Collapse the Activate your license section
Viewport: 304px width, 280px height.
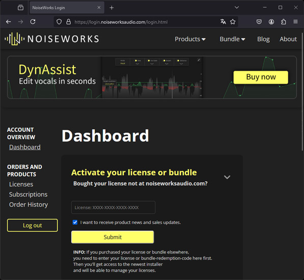click(227, 177)
